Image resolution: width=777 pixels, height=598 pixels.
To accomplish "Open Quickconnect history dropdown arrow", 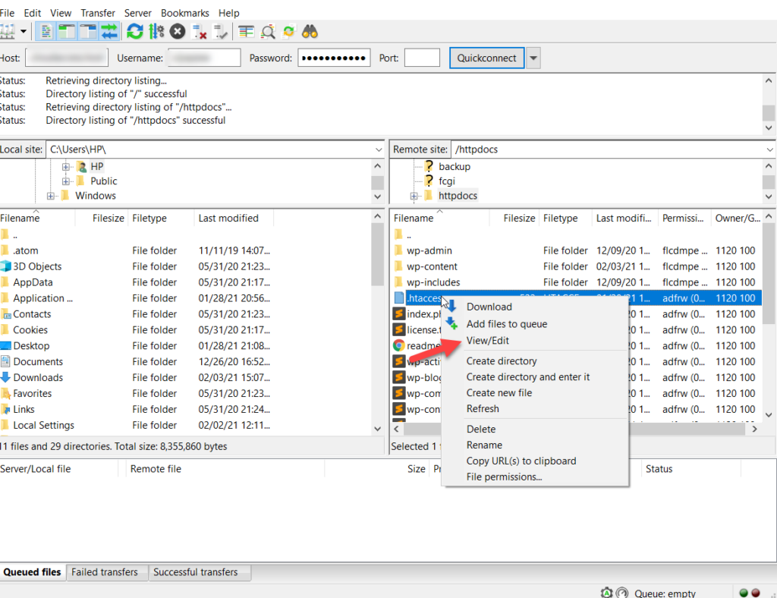I will pos(533,58).
